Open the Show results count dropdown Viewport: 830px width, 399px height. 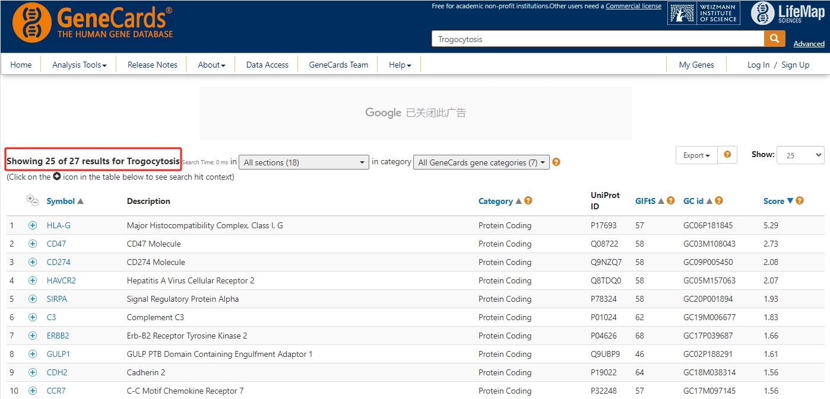tap(800, 155)
